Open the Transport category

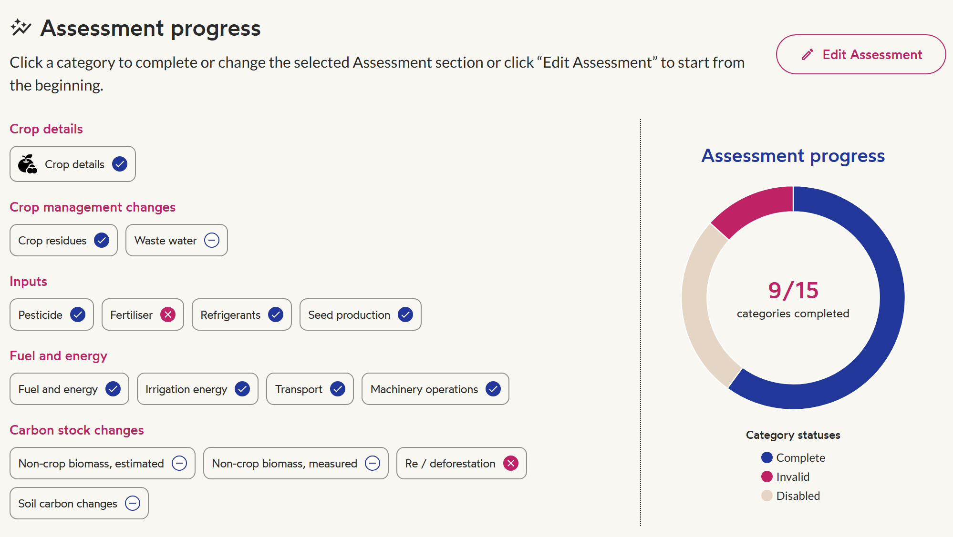point(310,389)
